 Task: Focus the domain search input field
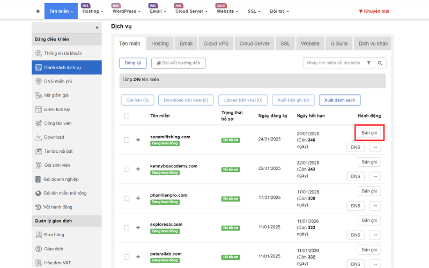pyautogui.click(x=334, y=63)
